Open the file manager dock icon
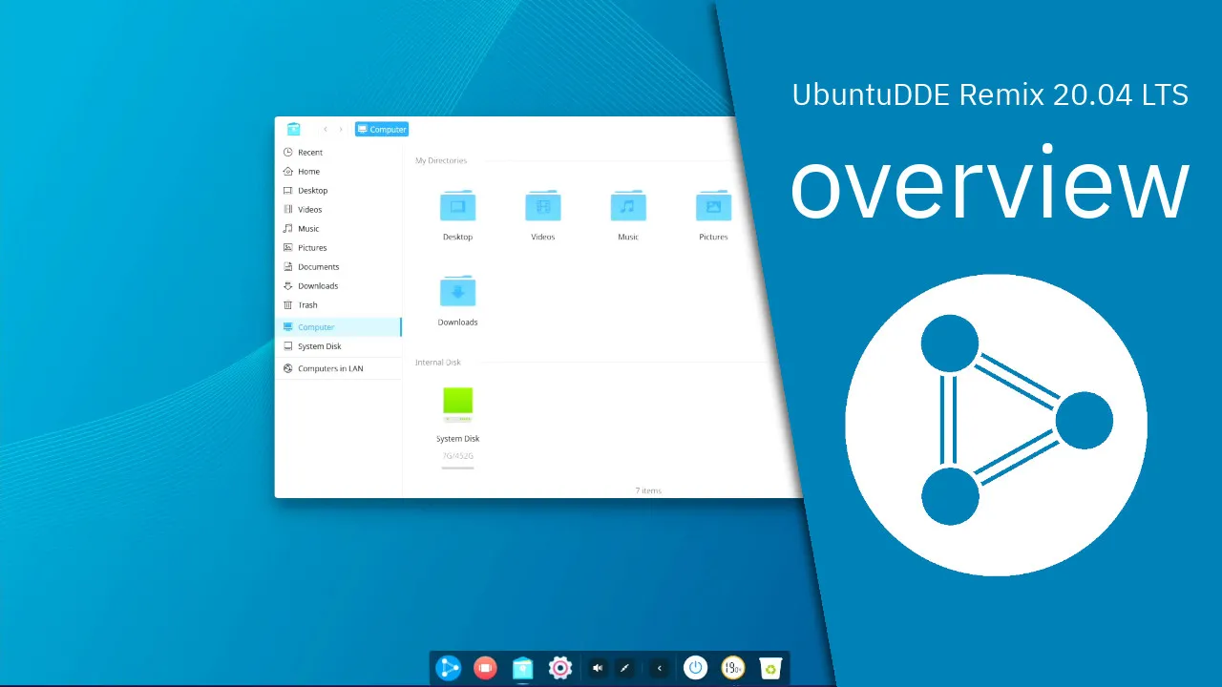This screenshot has width=1222, height=687. (x=522, y=668)
